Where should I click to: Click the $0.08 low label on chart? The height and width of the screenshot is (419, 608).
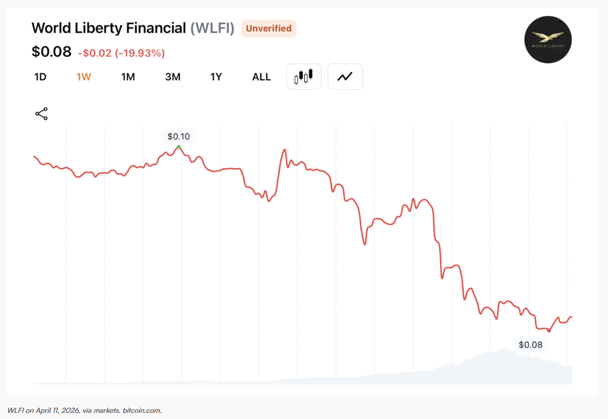point(531,345)
